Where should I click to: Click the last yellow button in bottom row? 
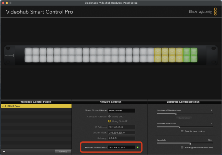click(179, 59)
